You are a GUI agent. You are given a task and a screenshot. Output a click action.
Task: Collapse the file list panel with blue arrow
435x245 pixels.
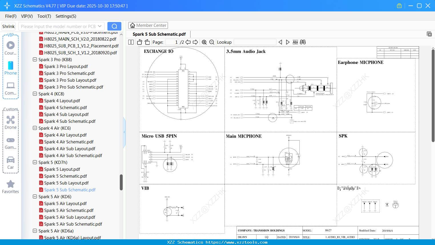124,132
